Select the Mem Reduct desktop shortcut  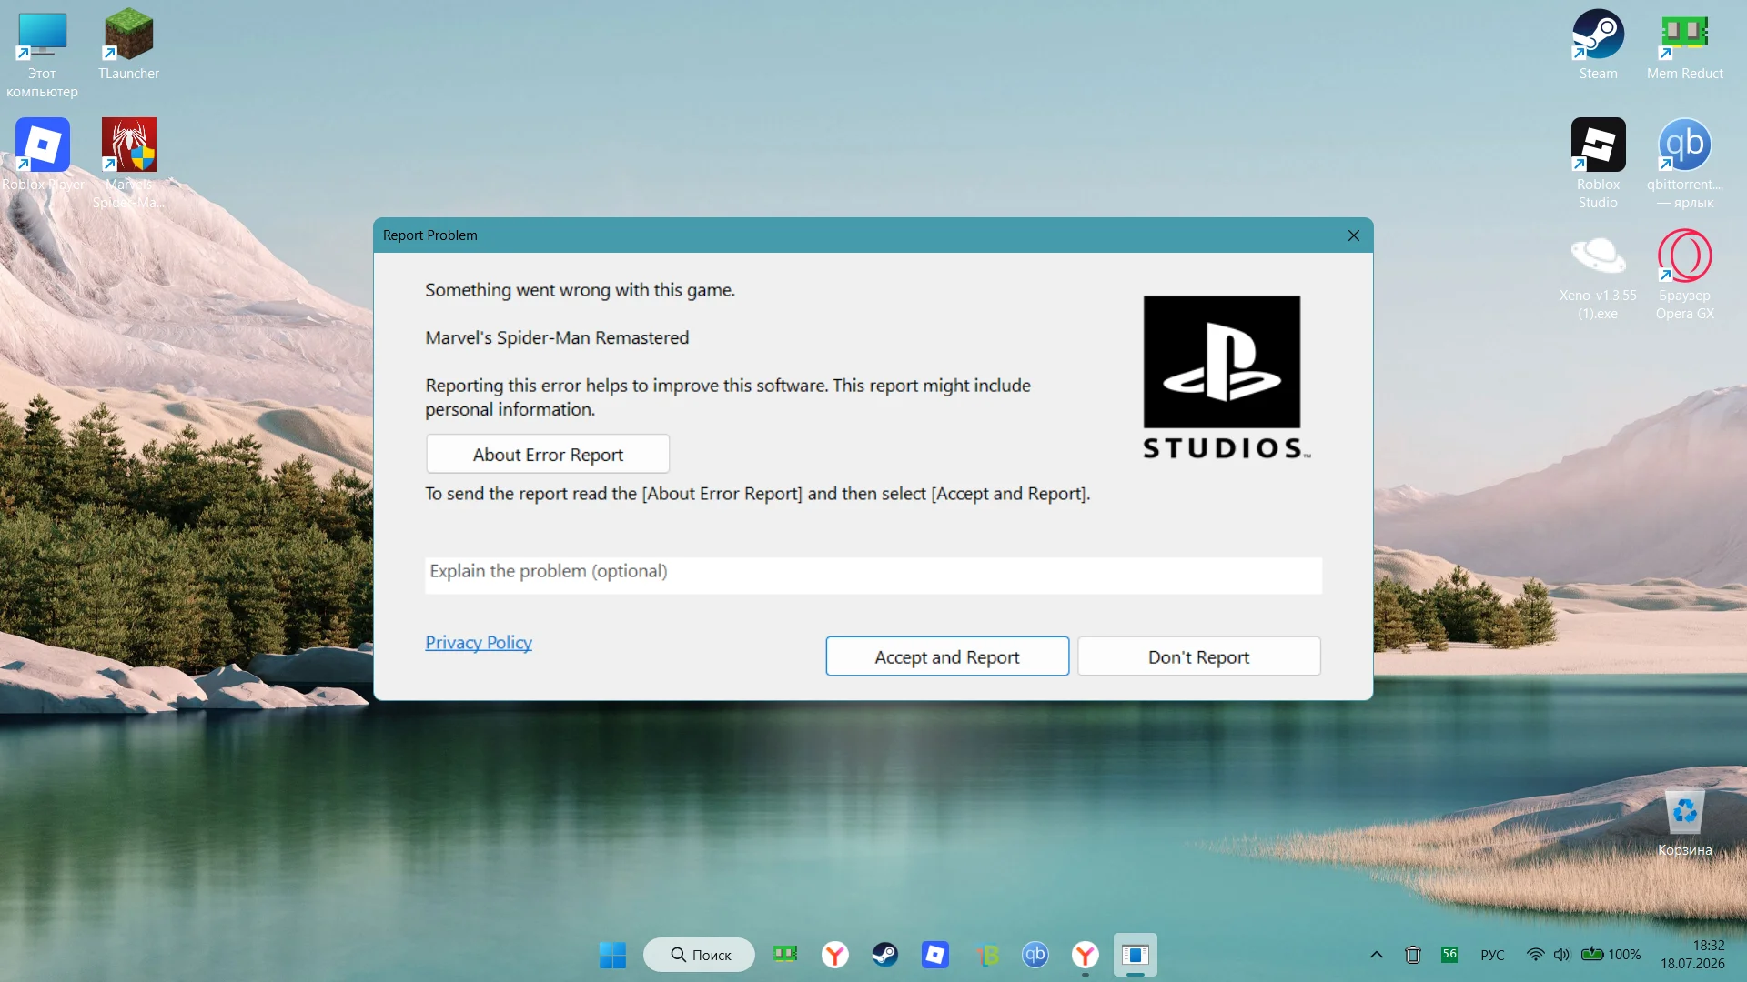(x=1684, y=45)
